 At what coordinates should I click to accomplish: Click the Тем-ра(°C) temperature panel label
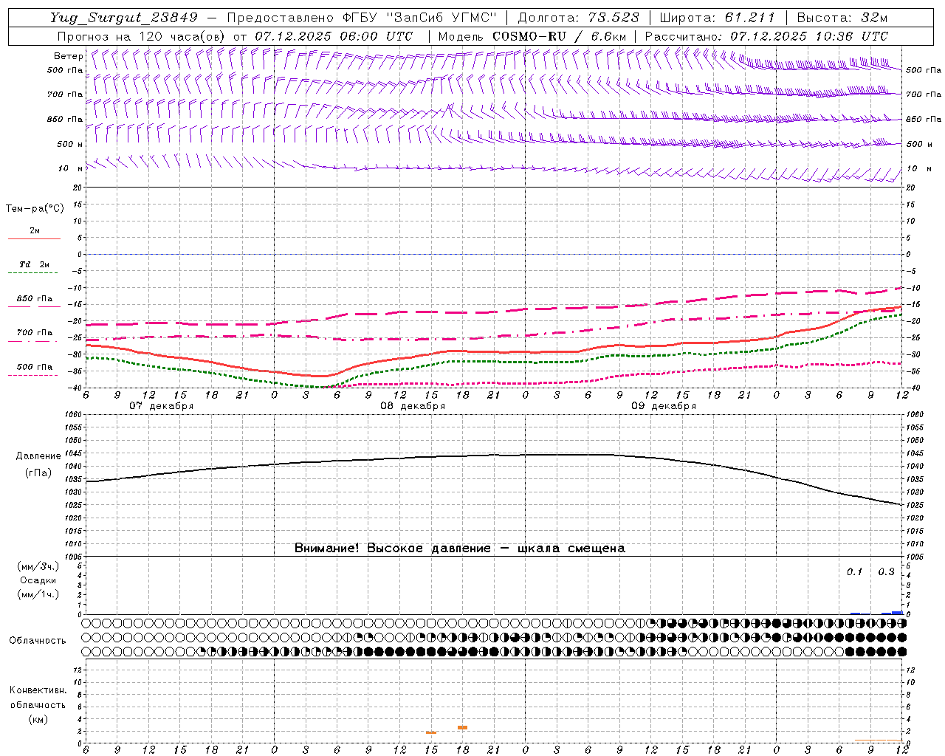[x=35, y=209]
